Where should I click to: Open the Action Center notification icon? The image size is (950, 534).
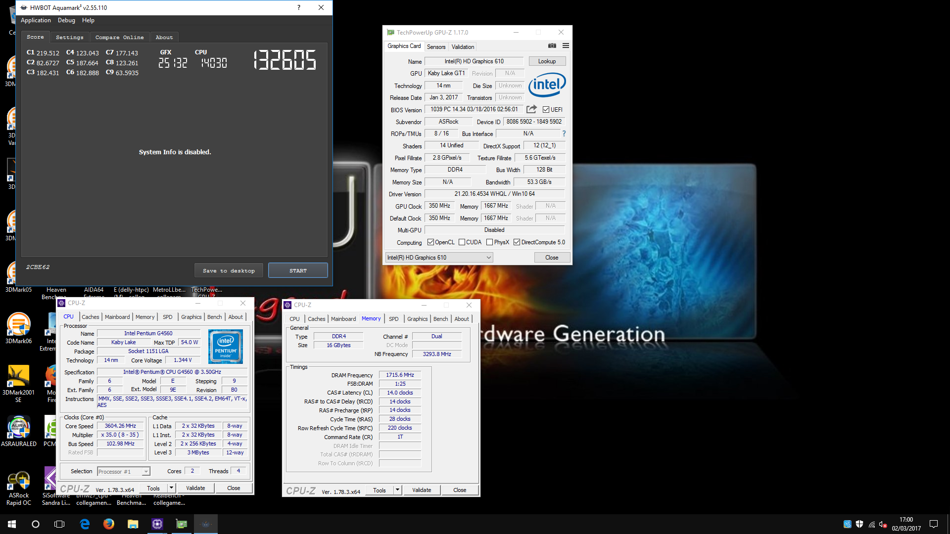934,524
